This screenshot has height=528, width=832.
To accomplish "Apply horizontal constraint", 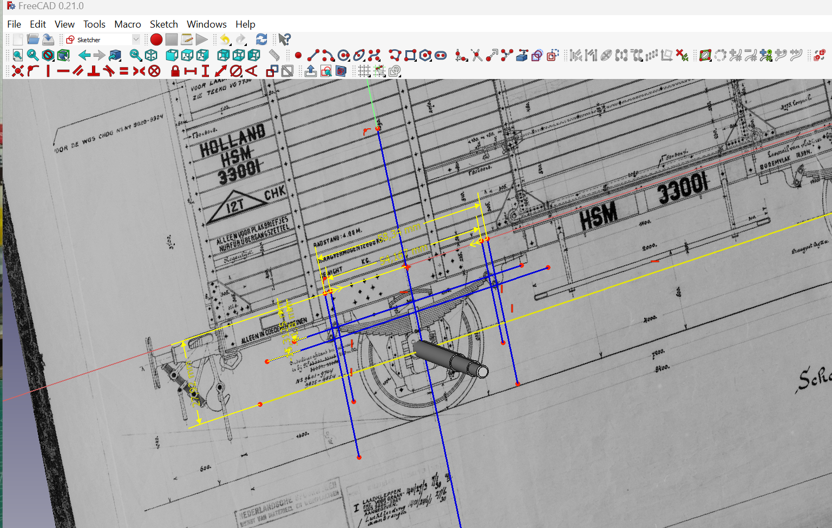I will coord(63,71).
